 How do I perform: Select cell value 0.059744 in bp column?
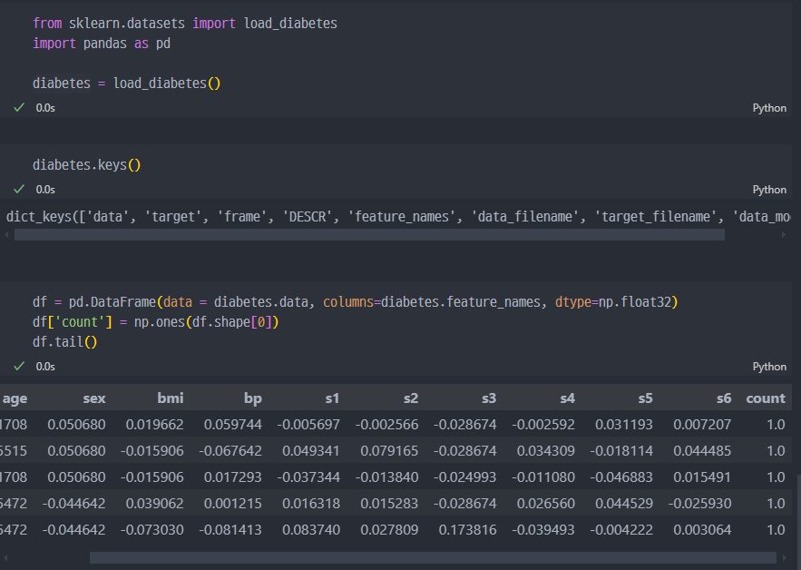click(233, 424)
